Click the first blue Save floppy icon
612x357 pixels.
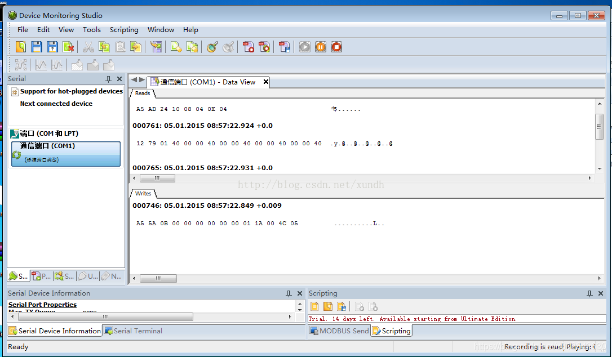[37, 47]
